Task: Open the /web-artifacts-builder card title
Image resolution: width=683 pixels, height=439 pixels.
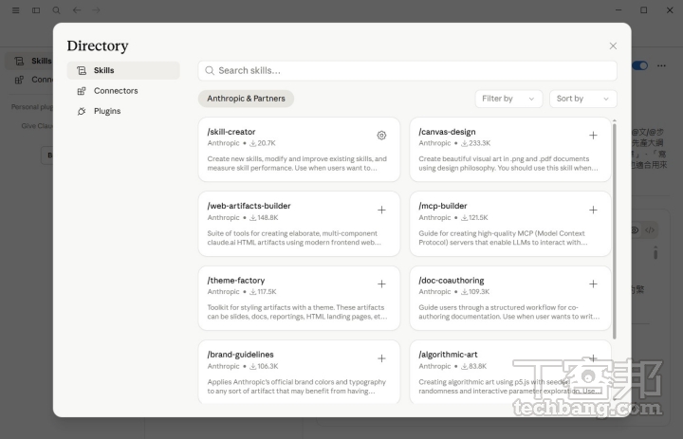Action: 249,206
